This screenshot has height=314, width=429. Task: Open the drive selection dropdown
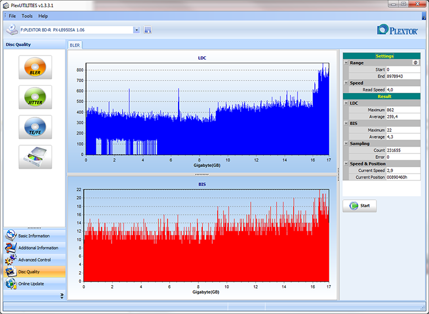(137, 30)
